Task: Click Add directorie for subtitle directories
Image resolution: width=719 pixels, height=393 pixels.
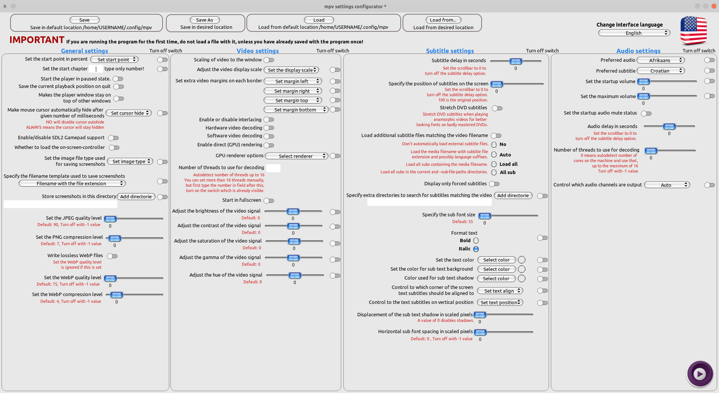Action: (x=513, y=195)
